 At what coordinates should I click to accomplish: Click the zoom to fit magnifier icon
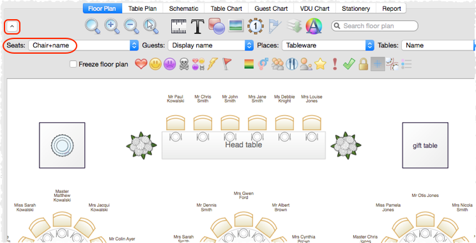click(92, 26)
